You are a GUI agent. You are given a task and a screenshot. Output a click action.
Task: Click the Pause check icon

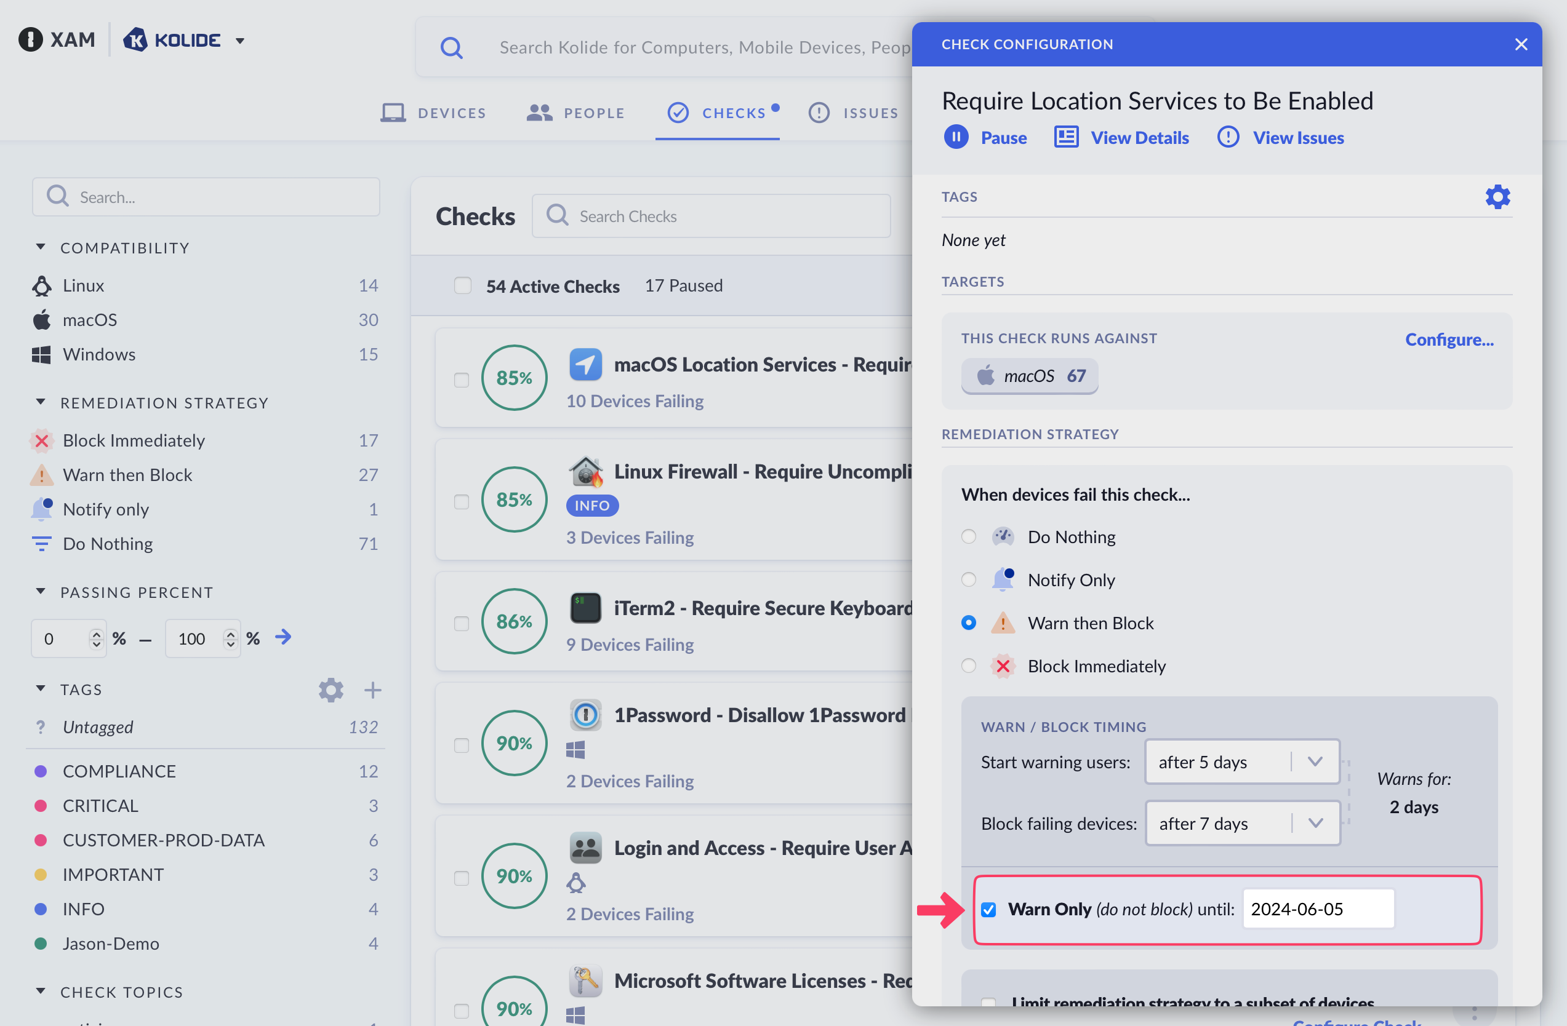[x=956, y=138]
